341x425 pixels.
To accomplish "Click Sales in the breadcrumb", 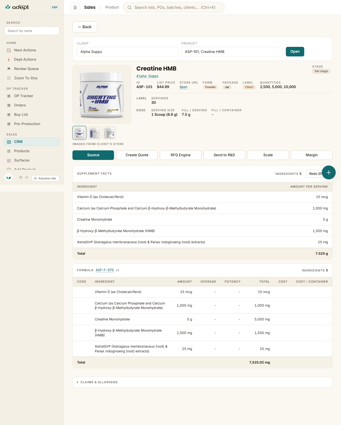I will click(90, 7).
